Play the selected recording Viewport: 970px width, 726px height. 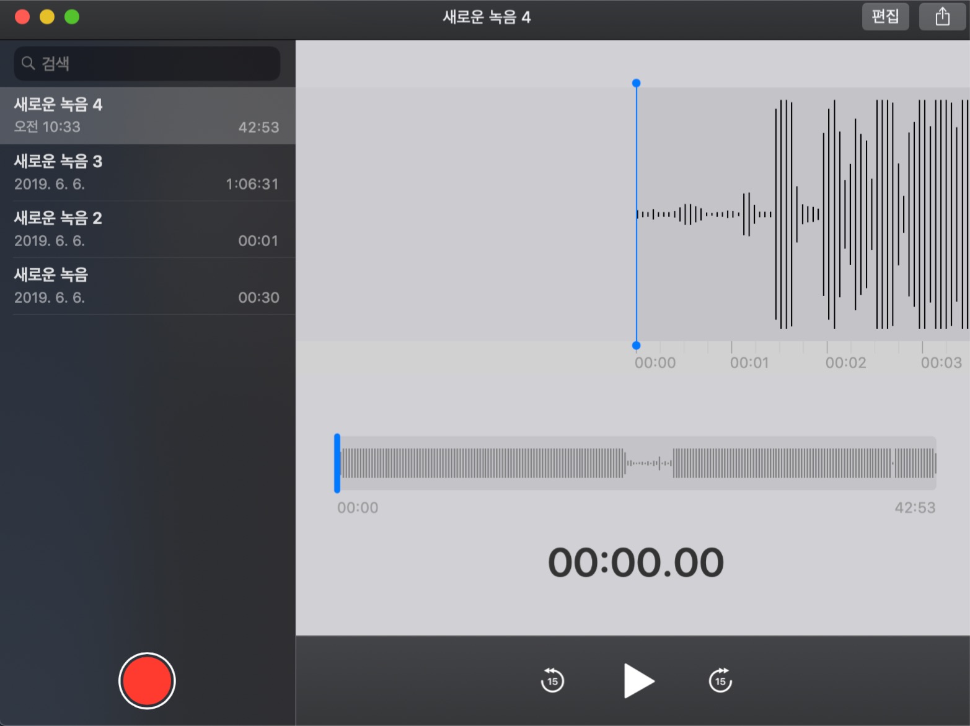tap(638, 681)
